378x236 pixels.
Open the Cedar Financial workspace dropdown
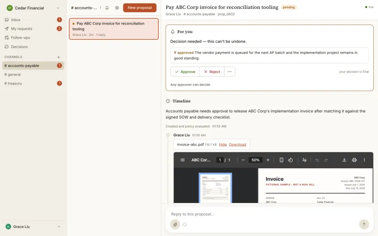[x=33, y=8]
